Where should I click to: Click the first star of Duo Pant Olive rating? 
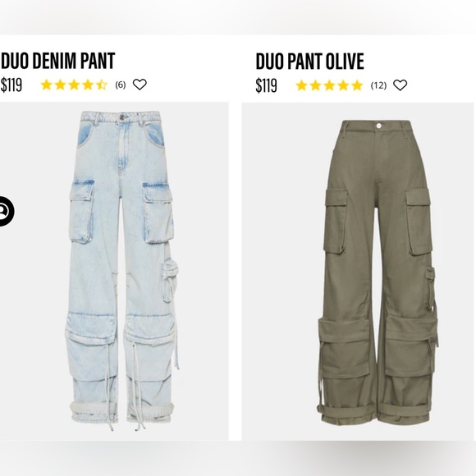point(301,85)
